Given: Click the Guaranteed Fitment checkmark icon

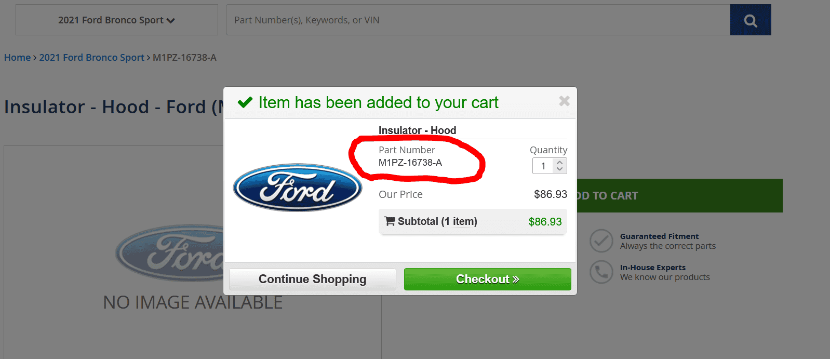Looking at the screenshot, I should [x=601, y=241].
